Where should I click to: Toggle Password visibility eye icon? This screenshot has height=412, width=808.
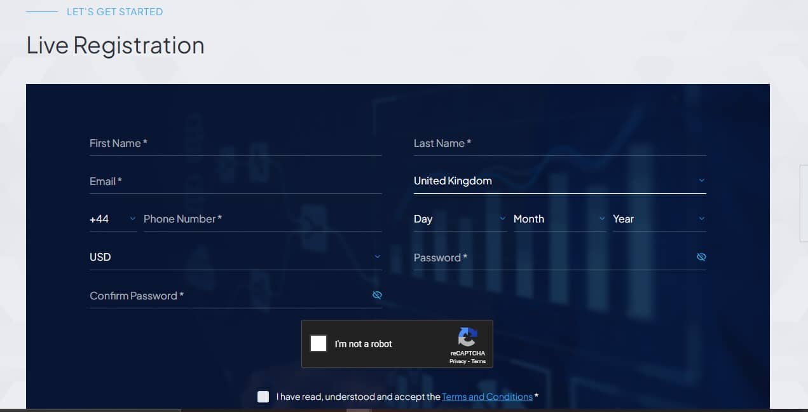click(x=701, y=257)
